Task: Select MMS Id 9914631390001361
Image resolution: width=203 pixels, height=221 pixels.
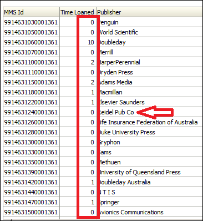Action: tap(31, 172)
